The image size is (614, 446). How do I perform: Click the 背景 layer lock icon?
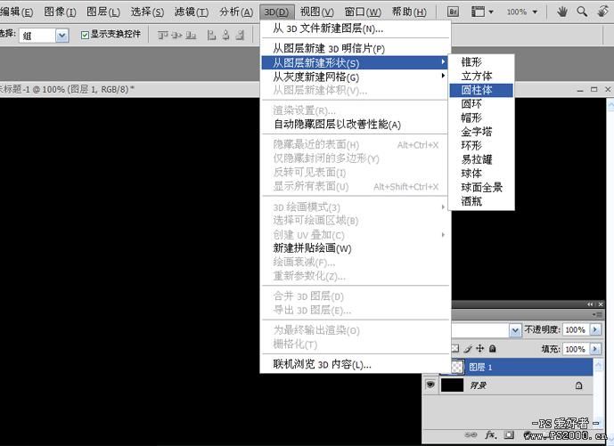578,385
